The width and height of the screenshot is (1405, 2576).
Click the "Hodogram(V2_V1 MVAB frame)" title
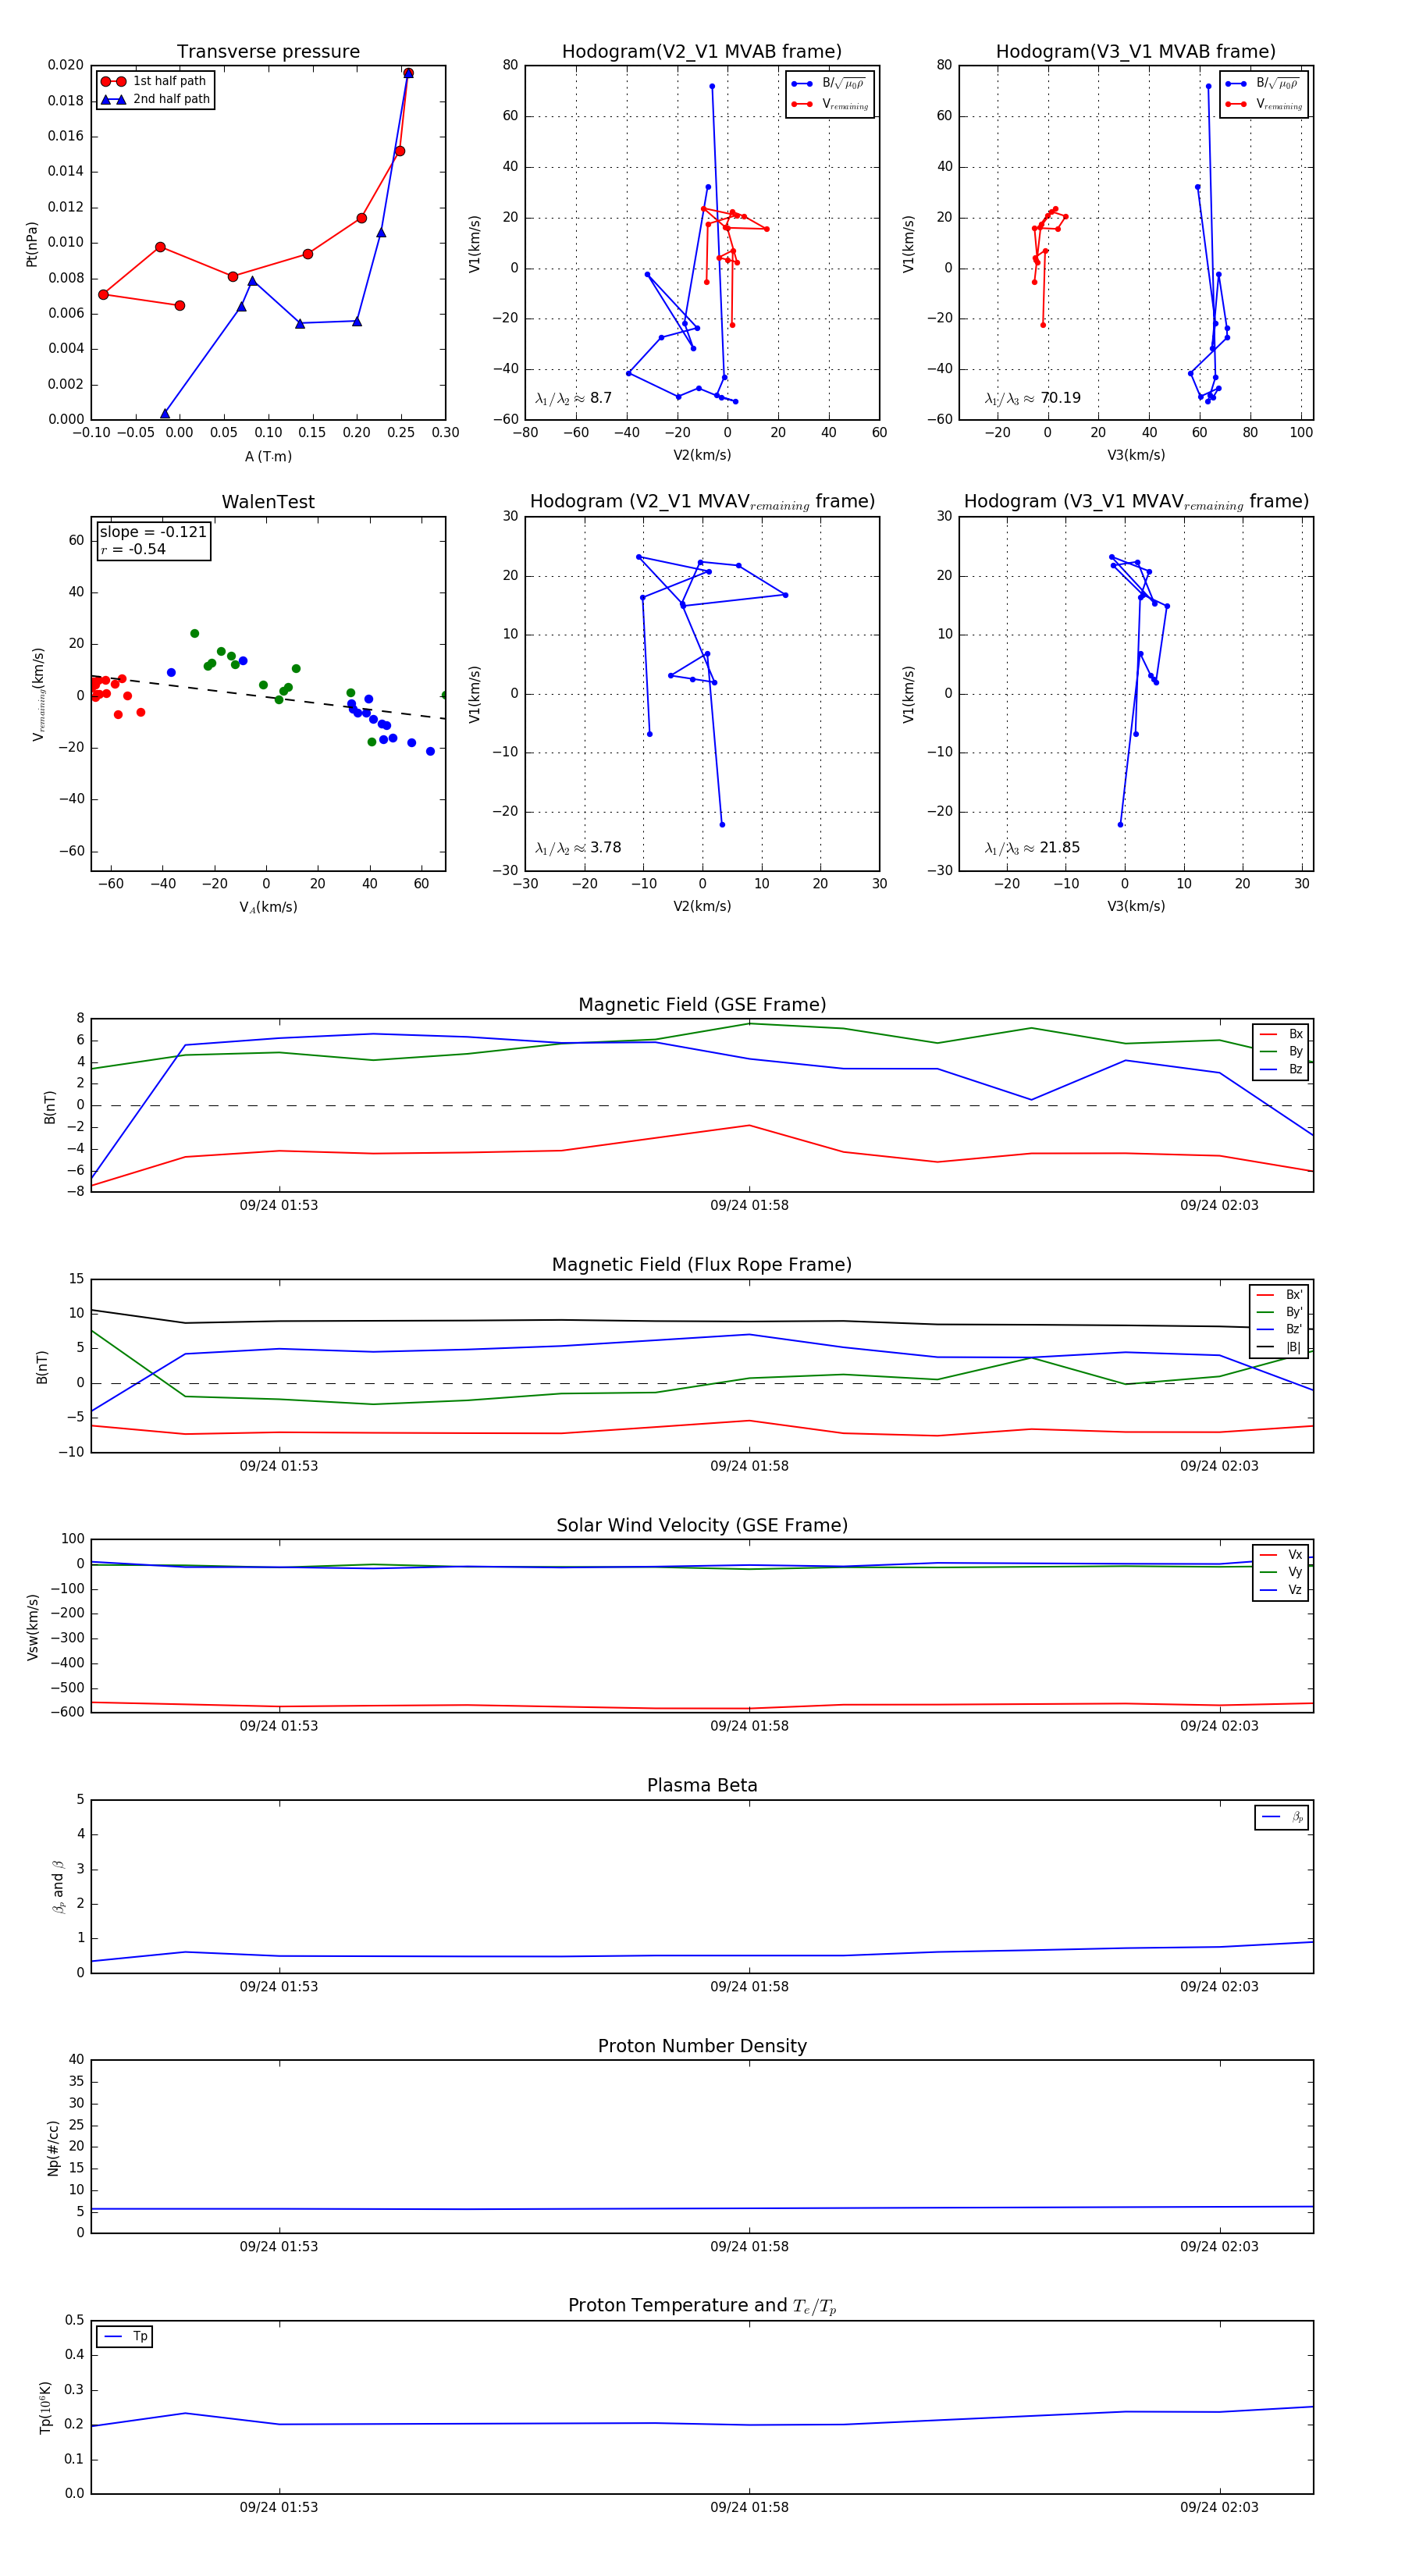(702, 52)
